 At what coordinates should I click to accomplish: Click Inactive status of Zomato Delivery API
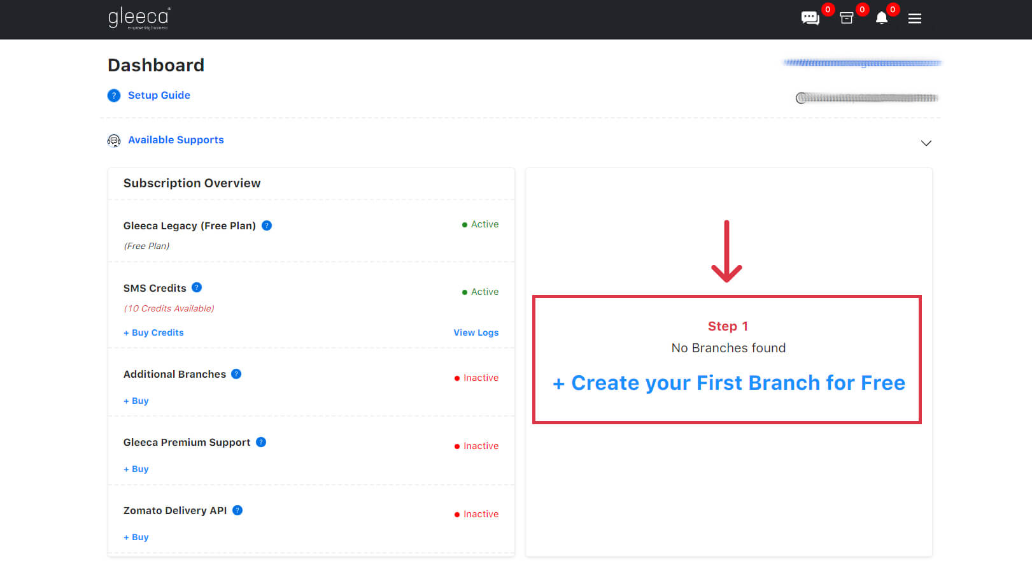point(477,514)
